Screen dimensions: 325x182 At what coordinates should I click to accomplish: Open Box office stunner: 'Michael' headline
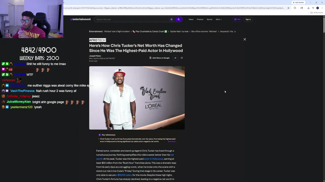pyautogui.click(x=204, y=31)
